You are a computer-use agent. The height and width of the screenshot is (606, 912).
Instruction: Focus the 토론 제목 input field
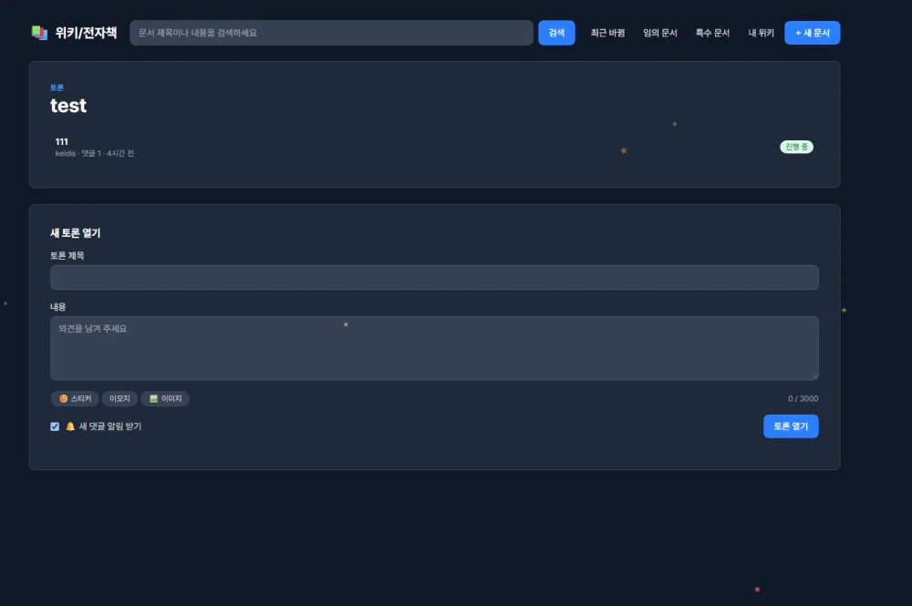coord(434,278)
